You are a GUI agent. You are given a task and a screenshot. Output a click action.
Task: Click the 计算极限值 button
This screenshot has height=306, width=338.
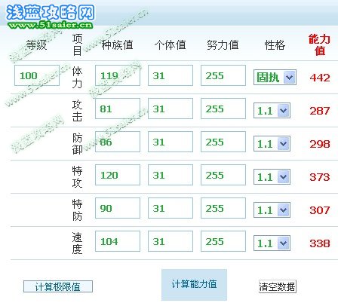coord(58,286)
